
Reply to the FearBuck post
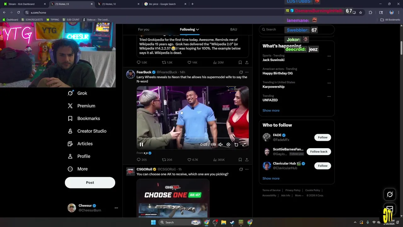tap(142, 160)
